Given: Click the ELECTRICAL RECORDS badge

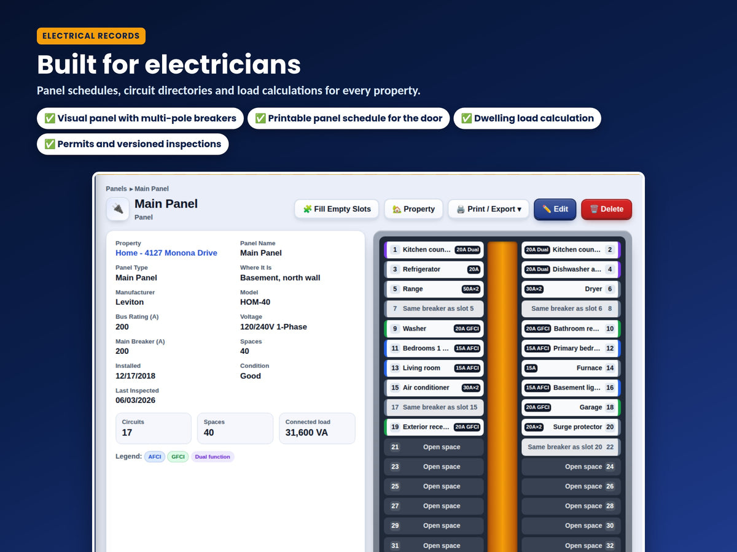Looking at the screenshot, I should [x=91, y=36].
